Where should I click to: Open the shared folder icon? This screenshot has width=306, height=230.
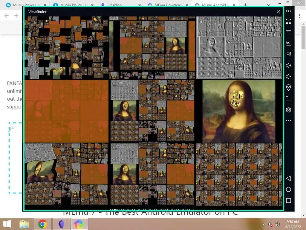click(288, 99)
